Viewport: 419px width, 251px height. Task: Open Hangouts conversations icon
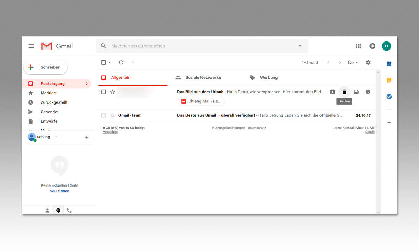pos(58,211)
